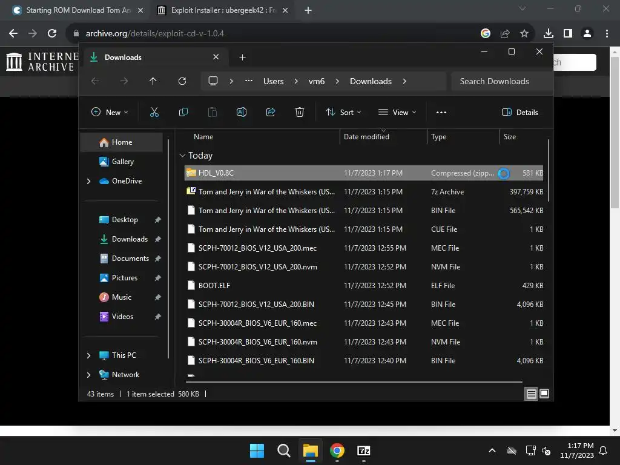Open File Explorer from the taskbar
Viewport: 620px width, 465px height.
(x=311, y=450)
